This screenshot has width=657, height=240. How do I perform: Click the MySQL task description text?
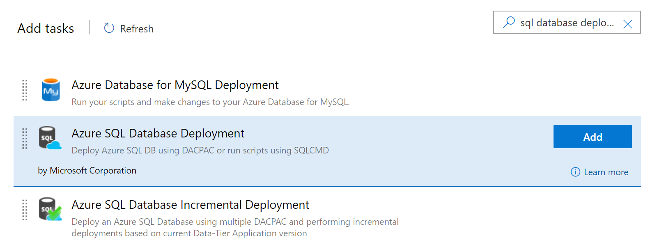pyautogui.click(x=210, y=102)
